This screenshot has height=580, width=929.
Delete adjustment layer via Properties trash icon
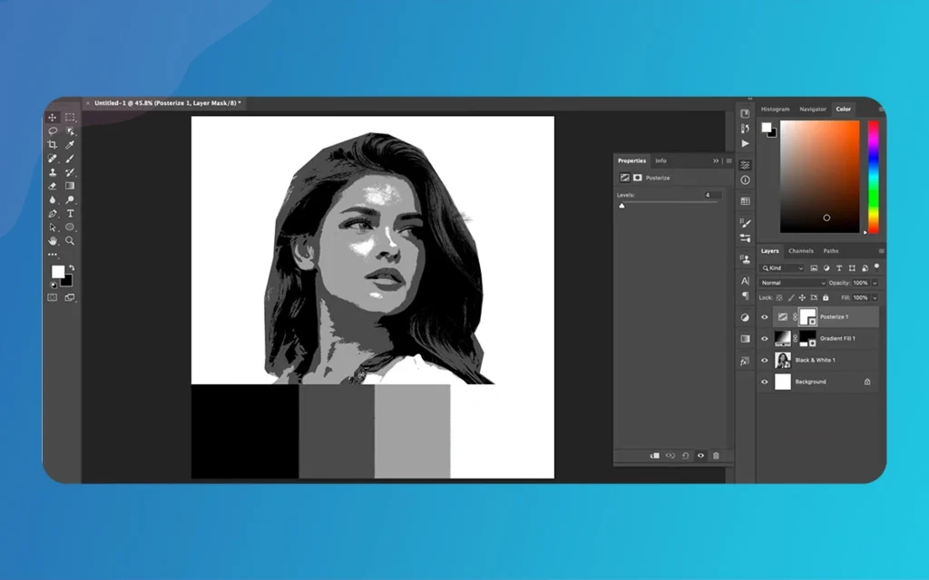tap(716, 456)
